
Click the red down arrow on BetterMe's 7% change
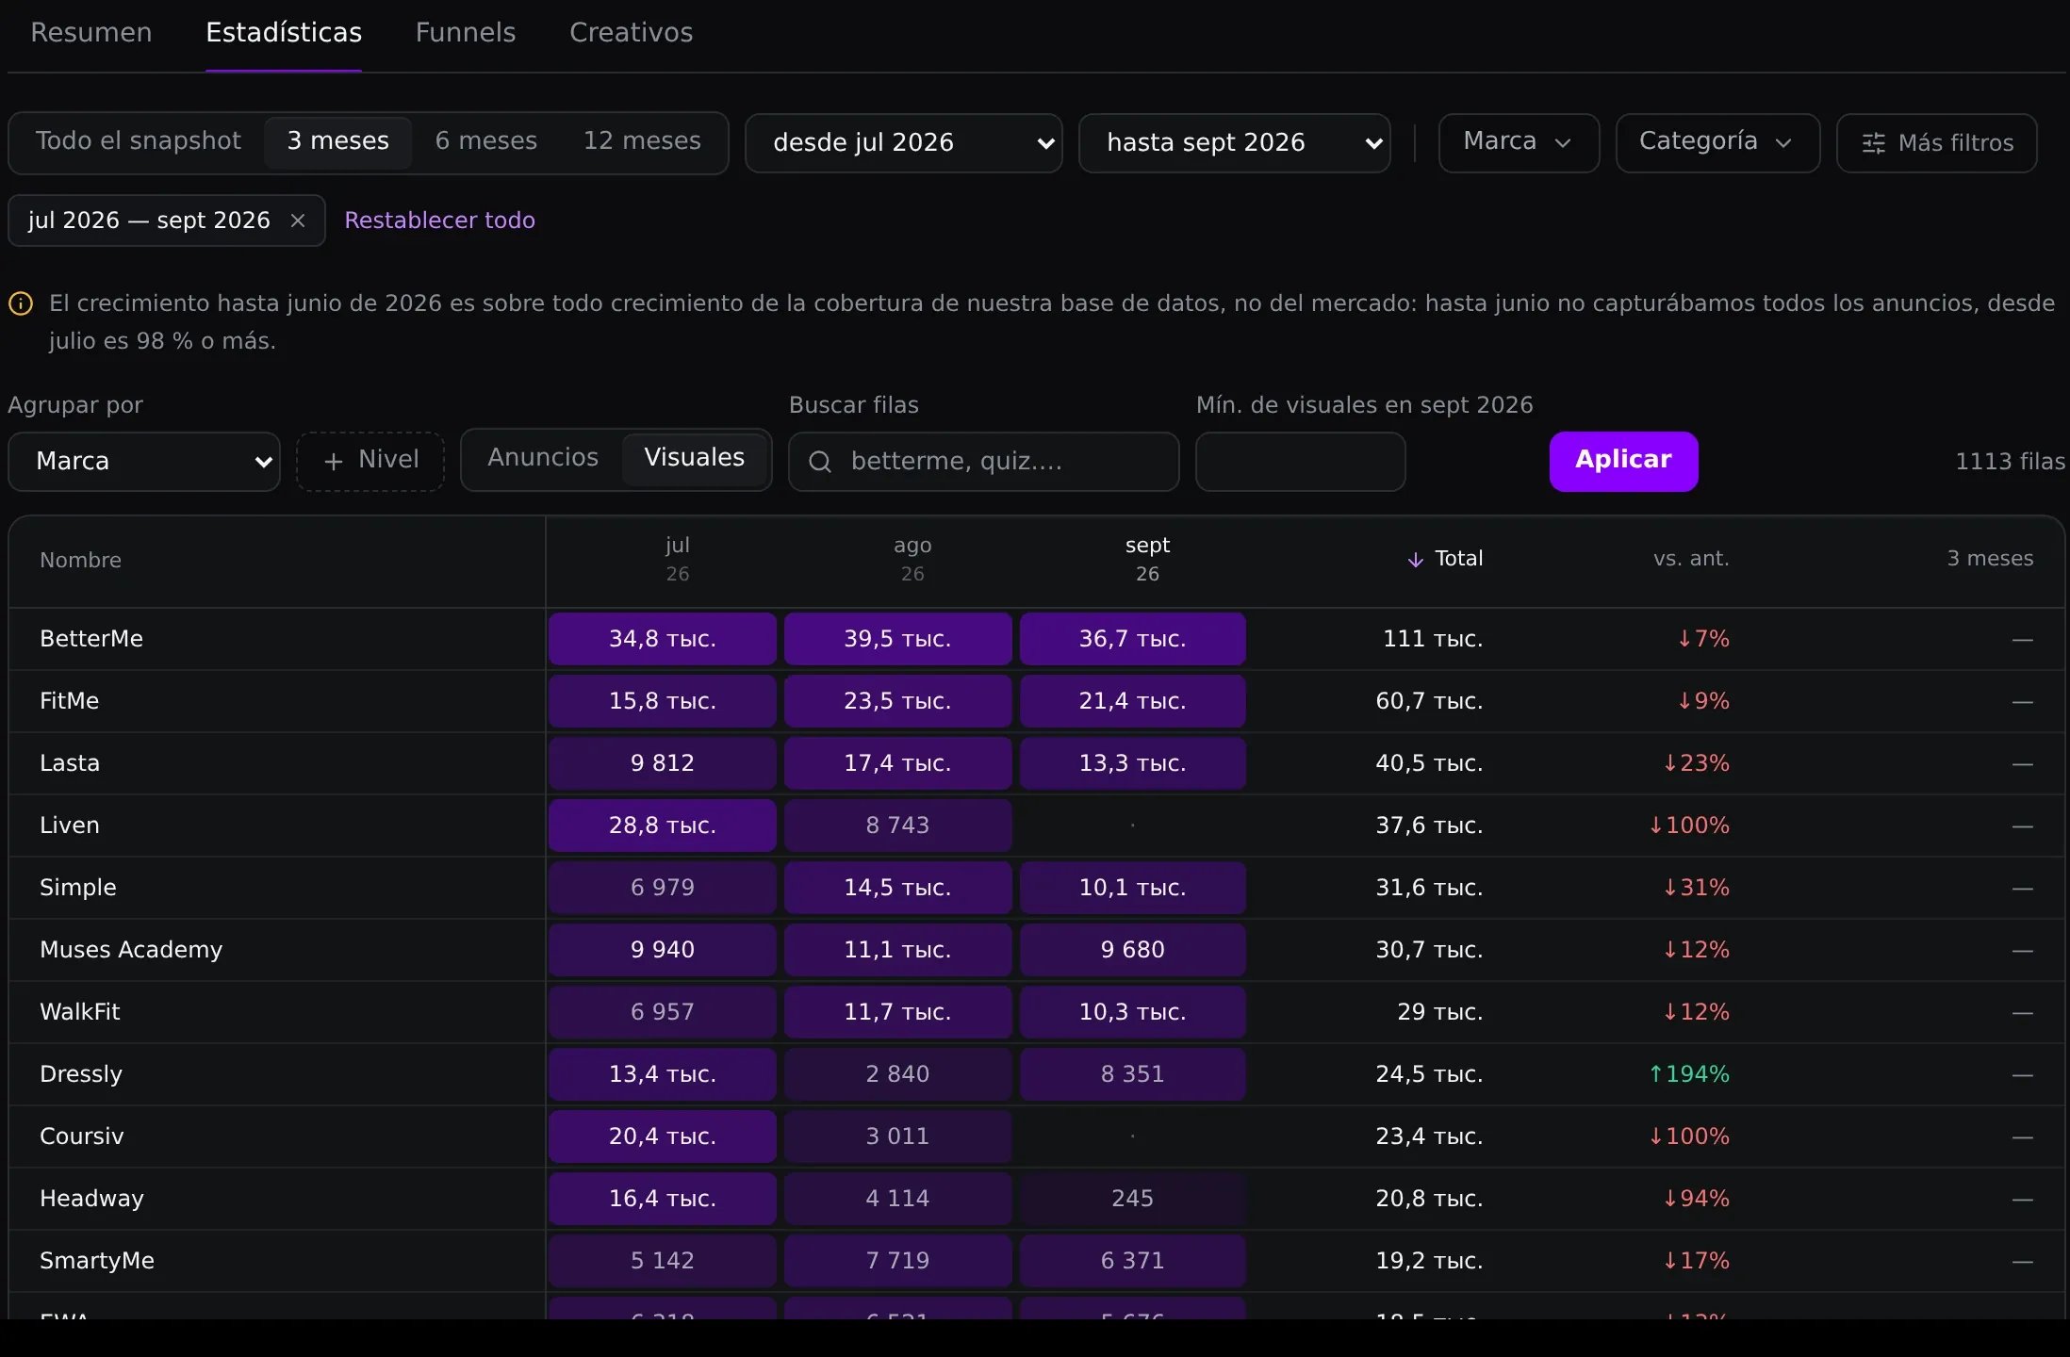point(1684,639)
